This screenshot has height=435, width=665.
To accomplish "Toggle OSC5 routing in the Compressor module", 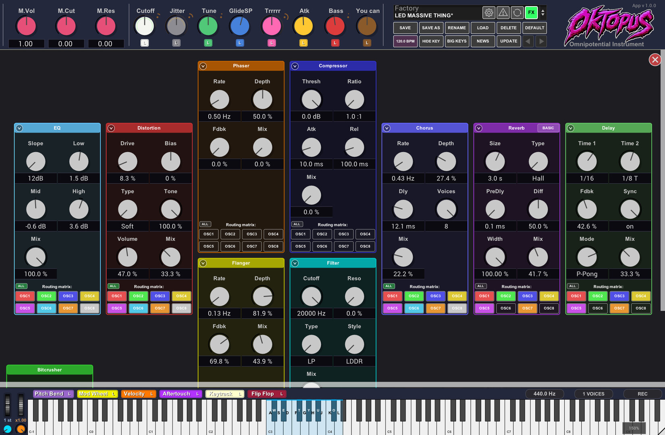I will 300,246.
